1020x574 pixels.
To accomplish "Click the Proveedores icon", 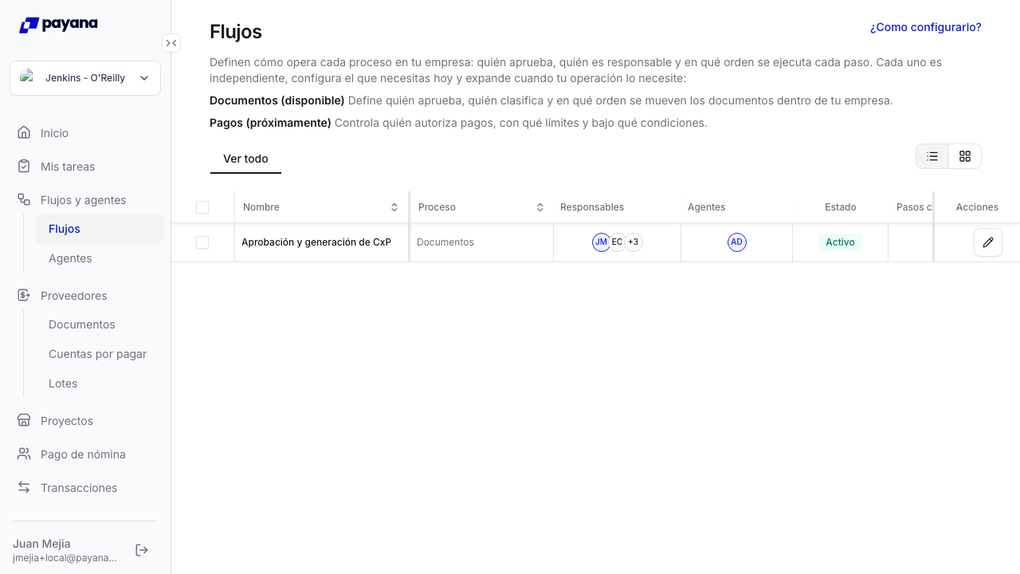I will (x=24, y=296).
